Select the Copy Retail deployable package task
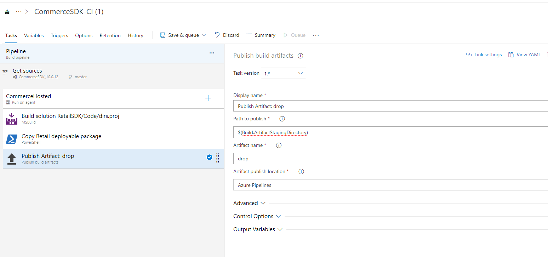Viewport: 548px width, 257px height. click(x=113, y=139)
